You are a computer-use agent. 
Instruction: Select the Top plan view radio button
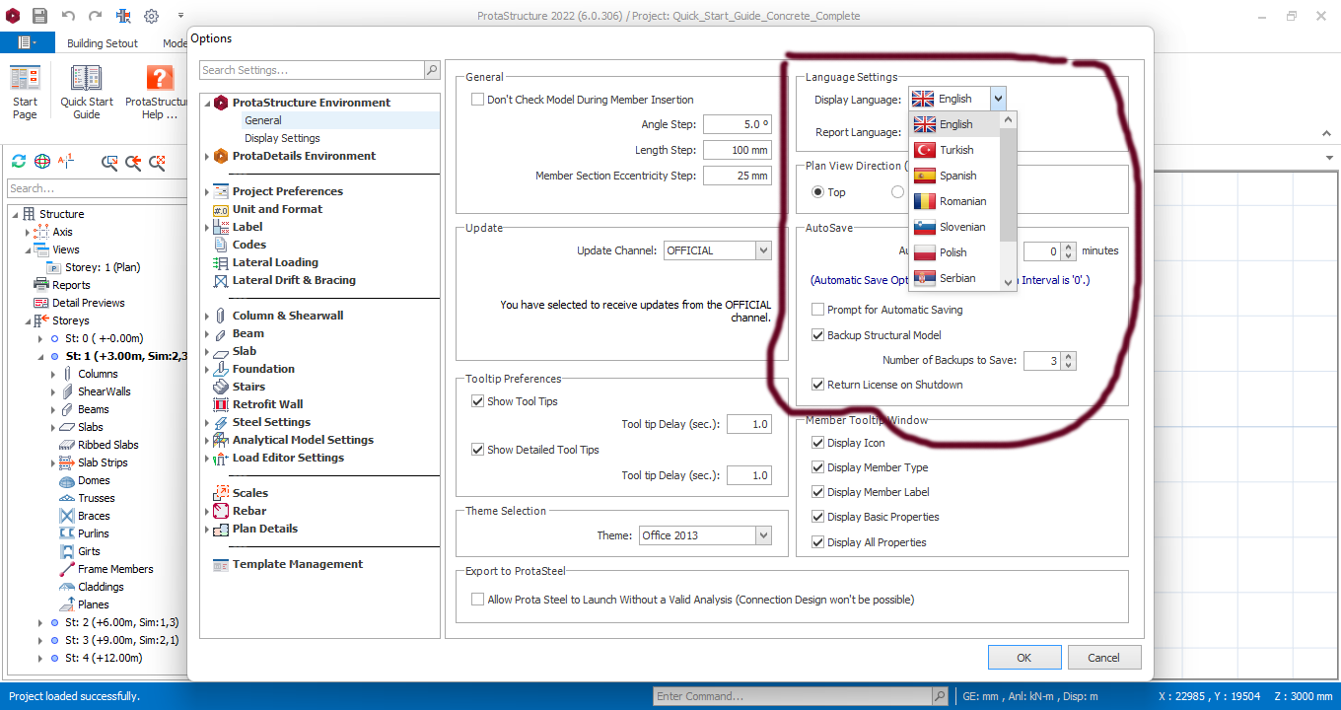pos(817,192)
